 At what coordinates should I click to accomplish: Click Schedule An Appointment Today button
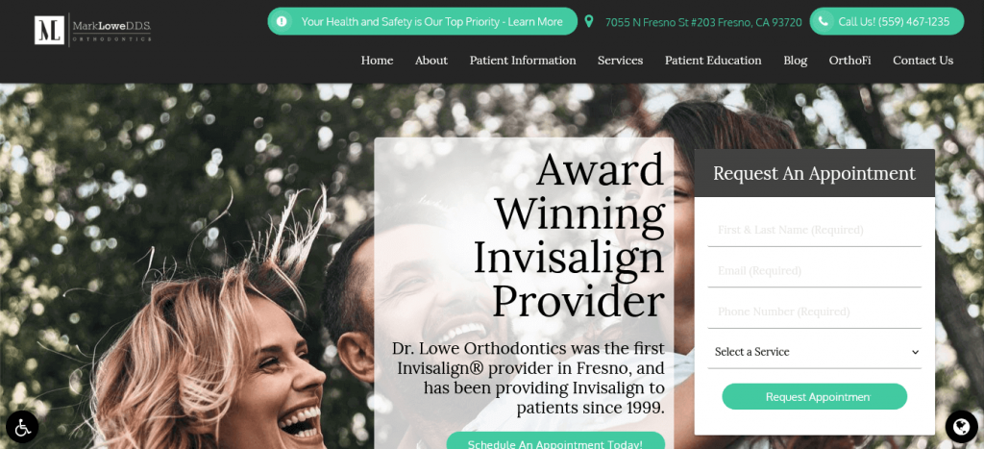[x=555, y=441]
